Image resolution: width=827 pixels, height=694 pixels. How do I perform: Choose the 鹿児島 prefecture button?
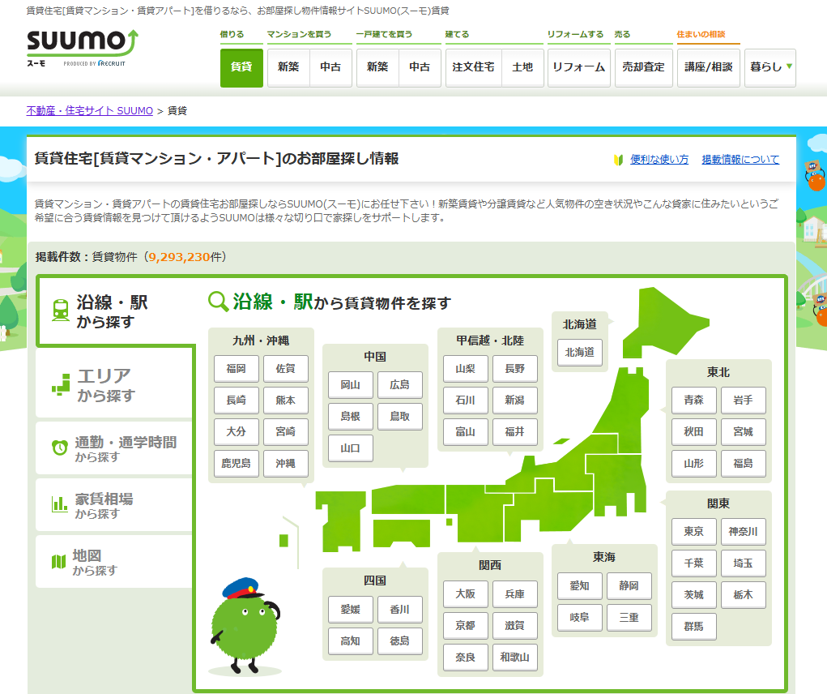point(237,464)
